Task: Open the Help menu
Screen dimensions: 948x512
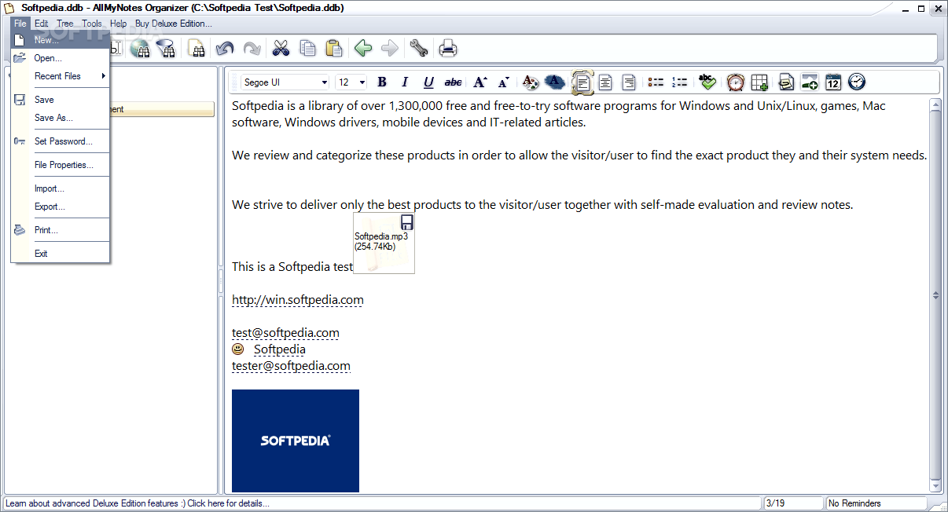Action: coord(118,24)
